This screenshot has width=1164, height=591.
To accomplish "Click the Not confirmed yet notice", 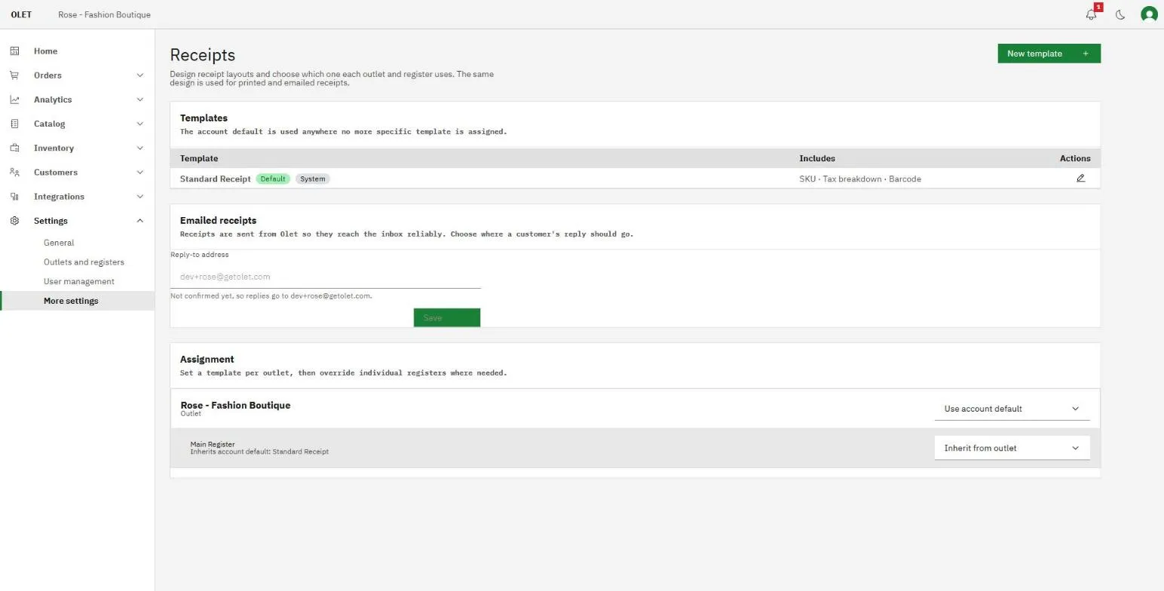I will coord(271,296).
